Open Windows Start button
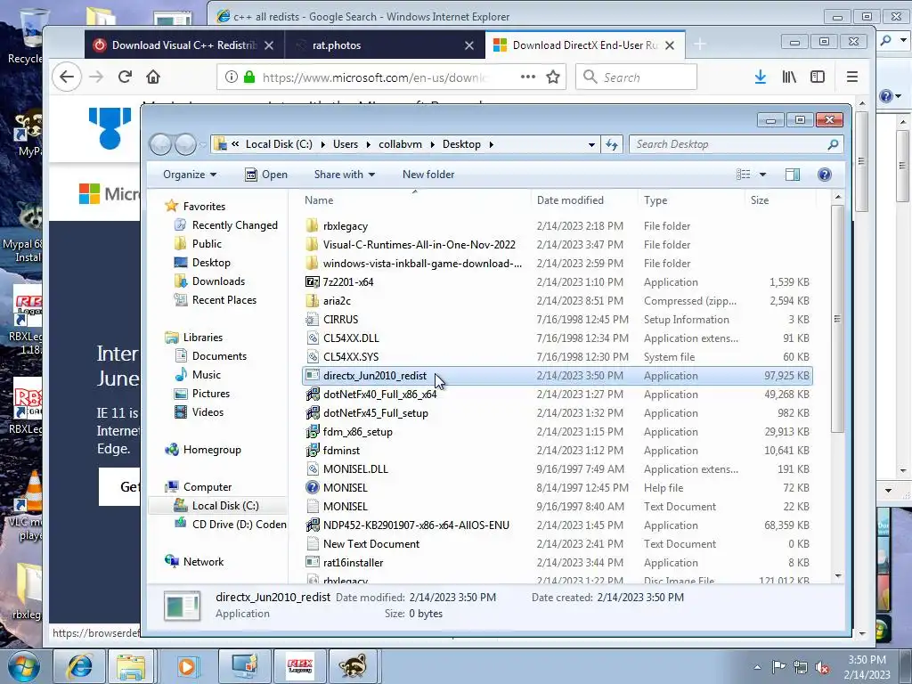Image resolution: width=912 pixels, height=684 pixels. 22,666
